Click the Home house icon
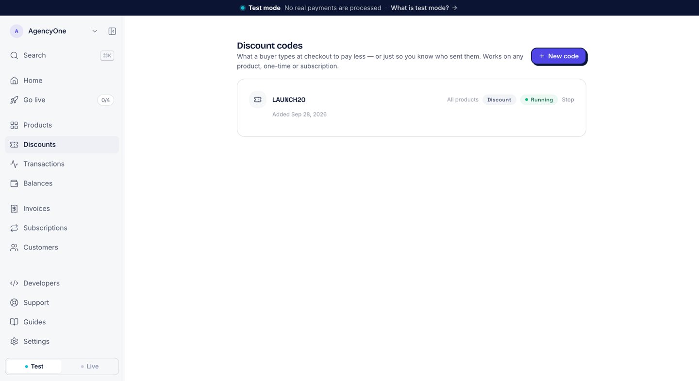 tap(14, 81)
